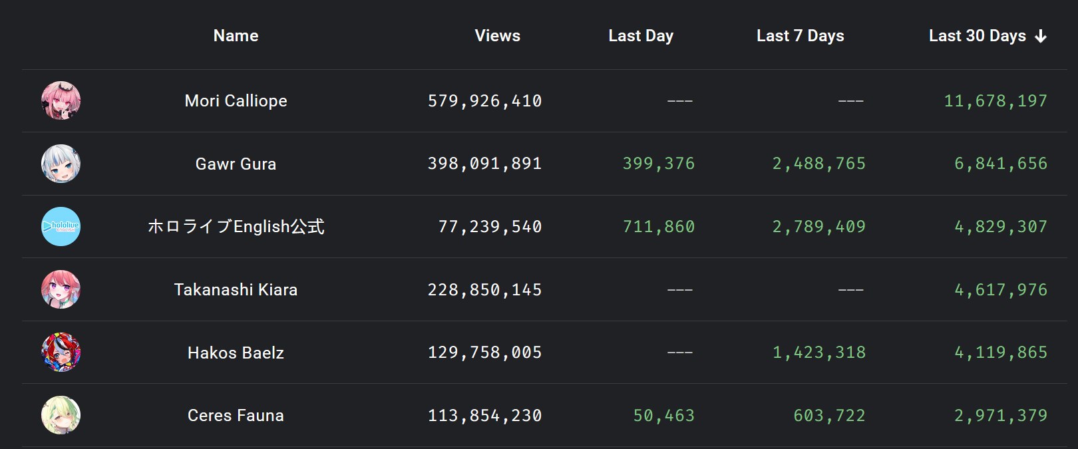Screen dimensions: 1078x449
Task: Click last day value 399,376
Action: tap(659, 164)
